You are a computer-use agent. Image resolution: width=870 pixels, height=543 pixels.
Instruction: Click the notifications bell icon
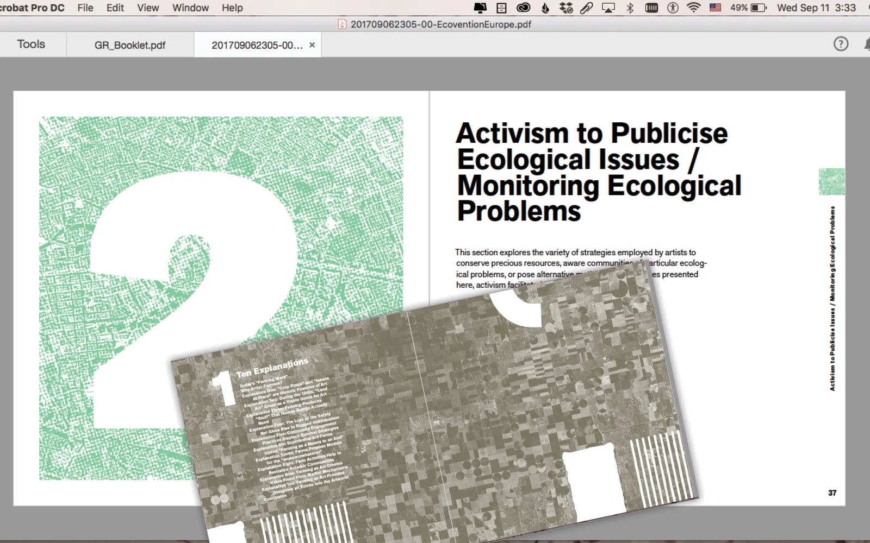867,44
